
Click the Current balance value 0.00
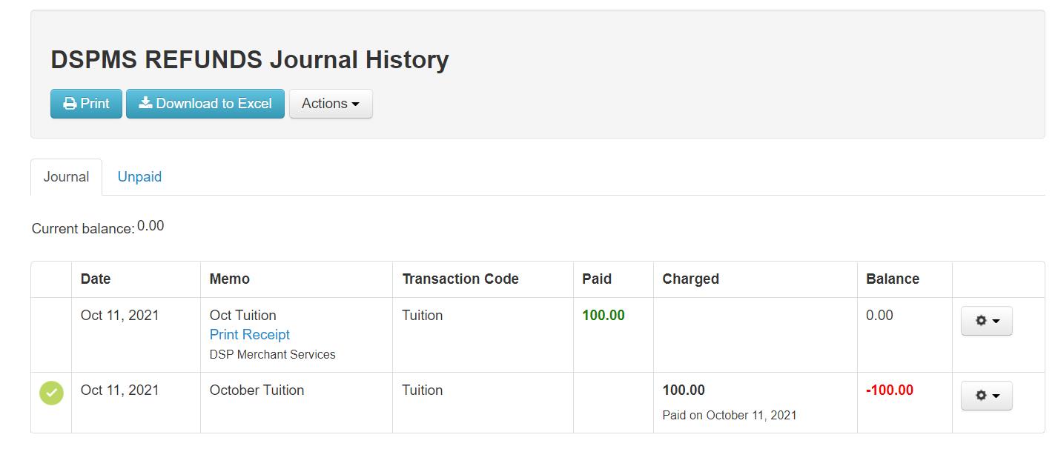pos(151,226)
